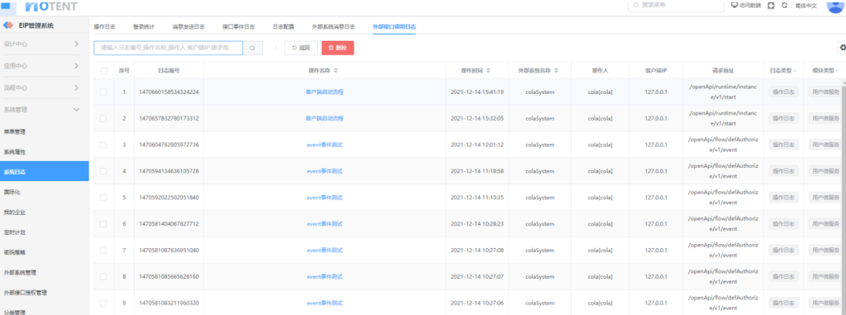Click the refresh icon in top header

(784, 5)
